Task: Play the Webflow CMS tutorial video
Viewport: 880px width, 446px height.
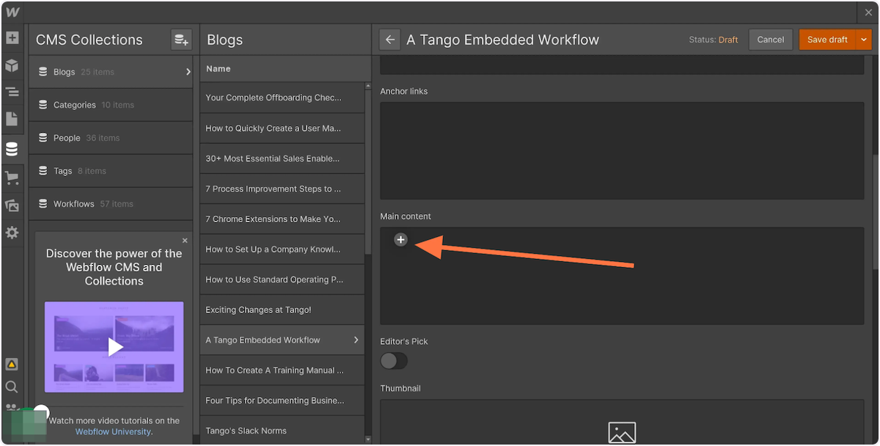Action: point(114,347)
